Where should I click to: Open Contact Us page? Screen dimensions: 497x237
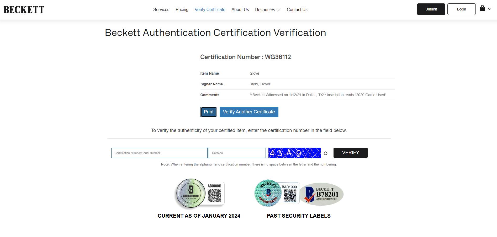pos(297,9)
